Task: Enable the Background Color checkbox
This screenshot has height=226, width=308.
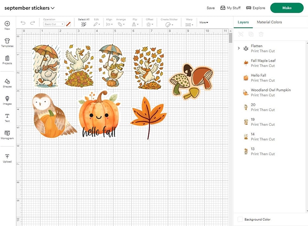Action: [240, 219]
